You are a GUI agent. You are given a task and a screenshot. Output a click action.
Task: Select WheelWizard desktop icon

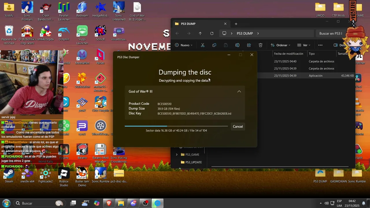coord(100,128)
